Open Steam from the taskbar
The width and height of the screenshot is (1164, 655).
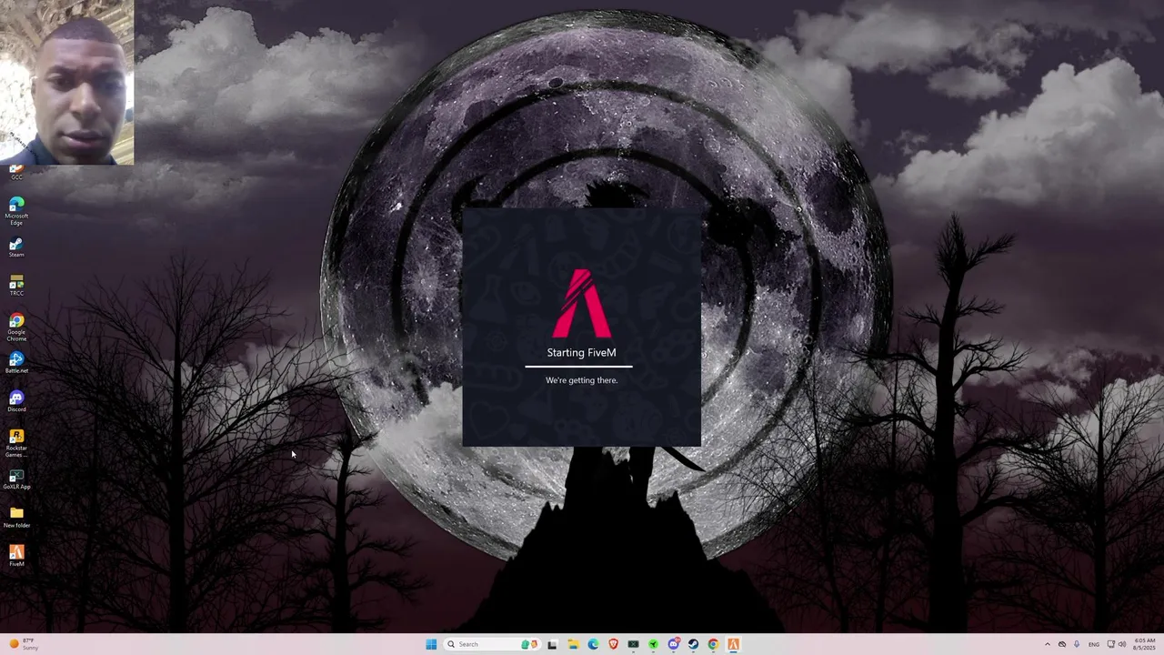tap(693, 644)
